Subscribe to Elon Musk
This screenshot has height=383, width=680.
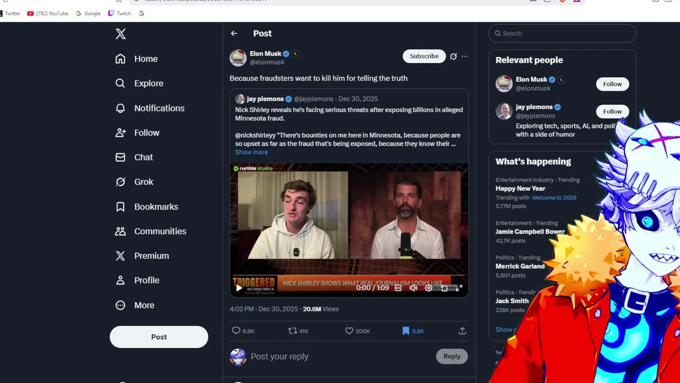424,56
